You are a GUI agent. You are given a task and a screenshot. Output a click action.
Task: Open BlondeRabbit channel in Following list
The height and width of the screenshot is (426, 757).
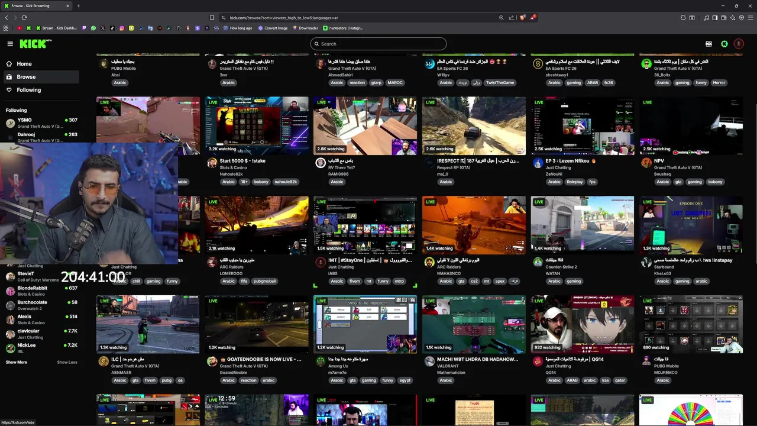point(41,291)
